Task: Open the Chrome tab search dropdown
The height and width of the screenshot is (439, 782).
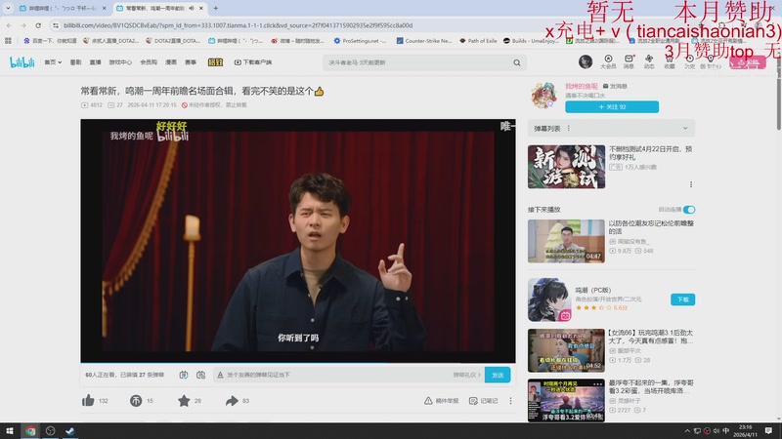Action: [x=8, y=8]
